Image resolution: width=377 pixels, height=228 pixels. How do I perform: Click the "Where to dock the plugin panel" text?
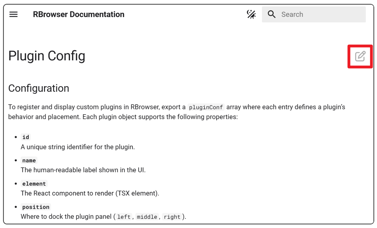coord(66,217)
